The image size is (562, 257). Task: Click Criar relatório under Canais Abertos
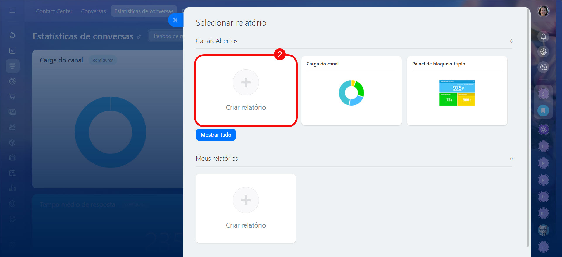[x=246, y=91]
